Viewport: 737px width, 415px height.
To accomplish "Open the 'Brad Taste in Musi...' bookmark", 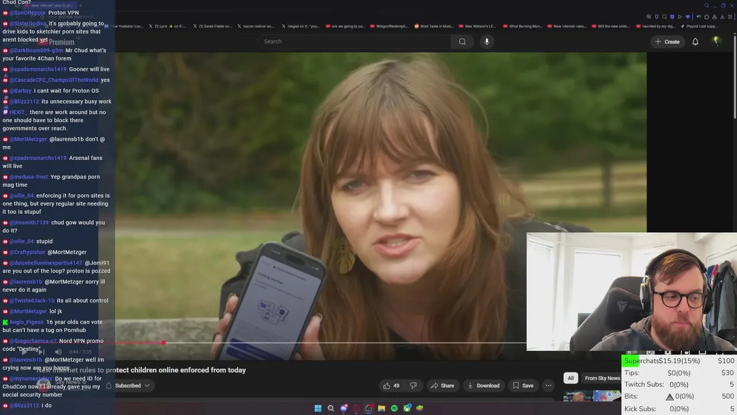I will point(434,26).
